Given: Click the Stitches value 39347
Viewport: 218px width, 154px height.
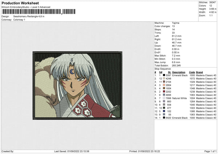Looking at the screenshot, I should [212, 3].
